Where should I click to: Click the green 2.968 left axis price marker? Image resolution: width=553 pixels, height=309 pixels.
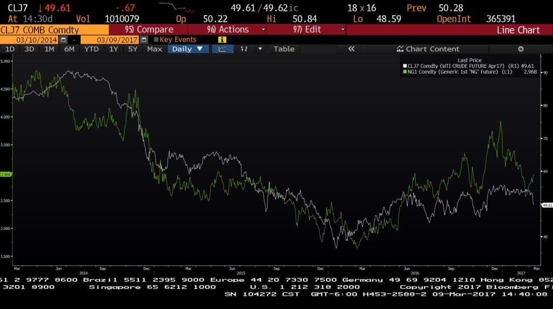6,174
